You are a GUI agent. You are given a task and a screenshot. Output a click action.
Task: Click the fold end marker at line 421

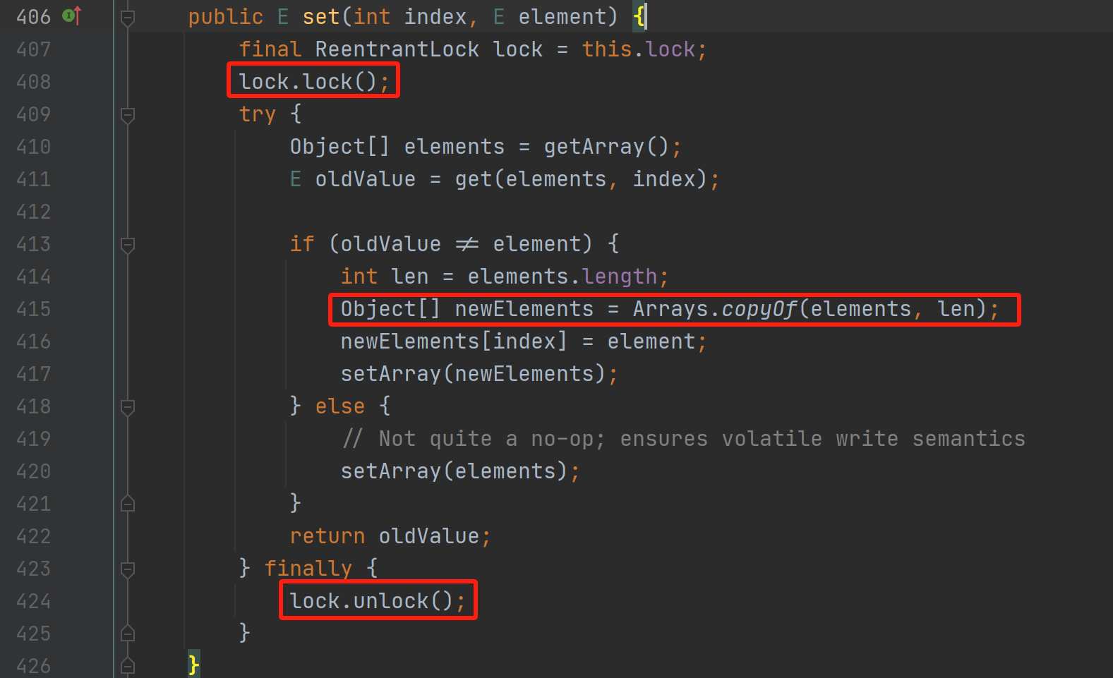click(128, 504)
